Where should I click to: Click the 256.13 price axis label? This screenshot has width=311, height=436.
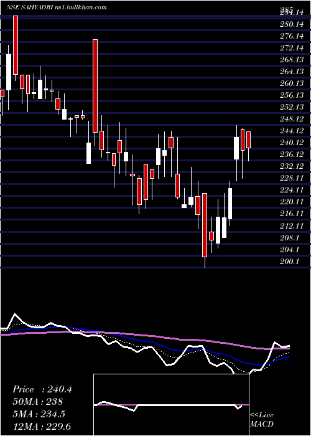click(292, 95)
